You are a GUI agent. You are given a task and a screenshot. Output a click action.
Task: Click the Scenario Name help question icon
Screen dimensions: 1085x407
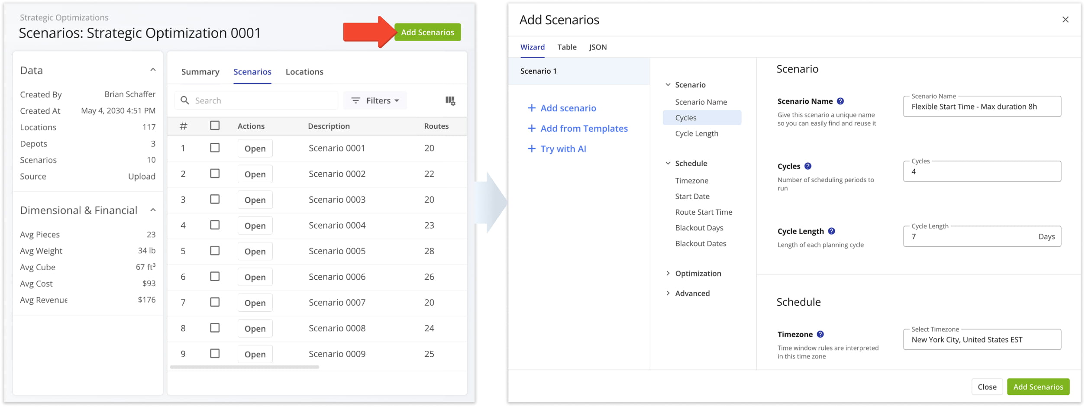pos(840,101)
